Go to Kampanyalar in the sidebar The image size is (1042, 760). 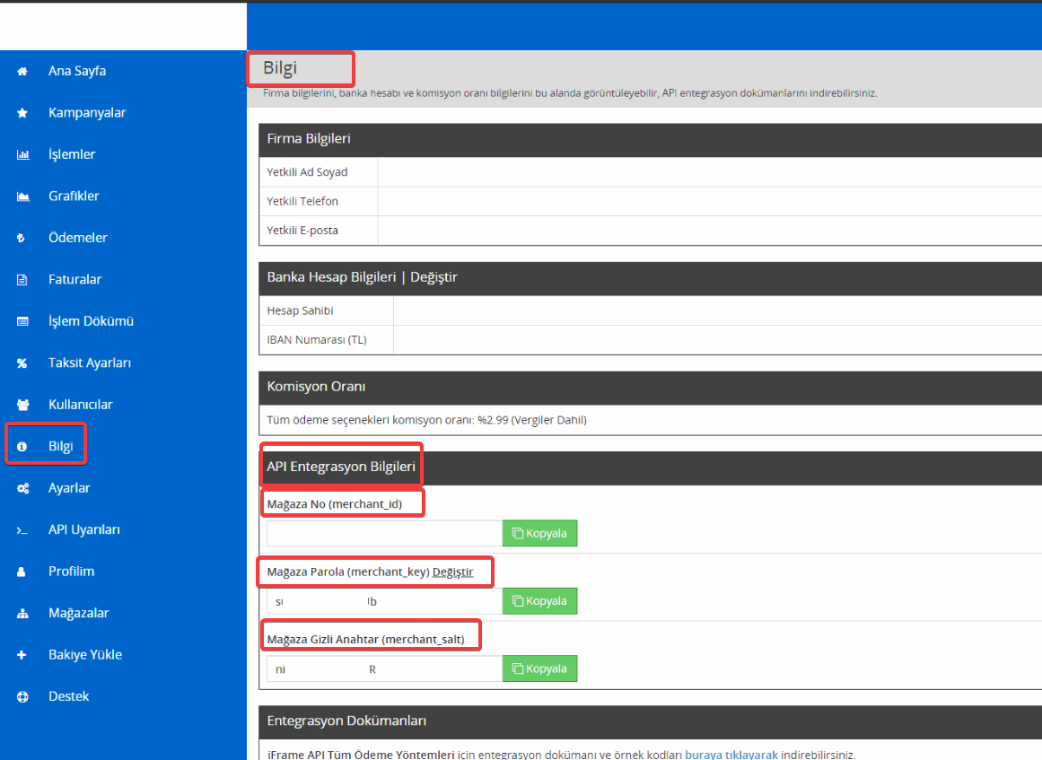click(x=87, y=113)
